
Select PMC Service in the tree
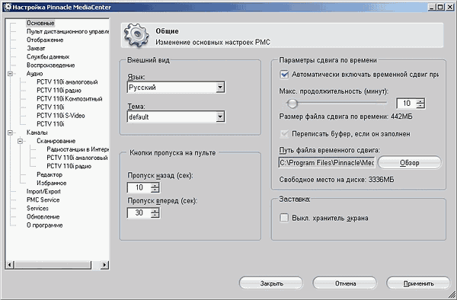click(43, 200)
